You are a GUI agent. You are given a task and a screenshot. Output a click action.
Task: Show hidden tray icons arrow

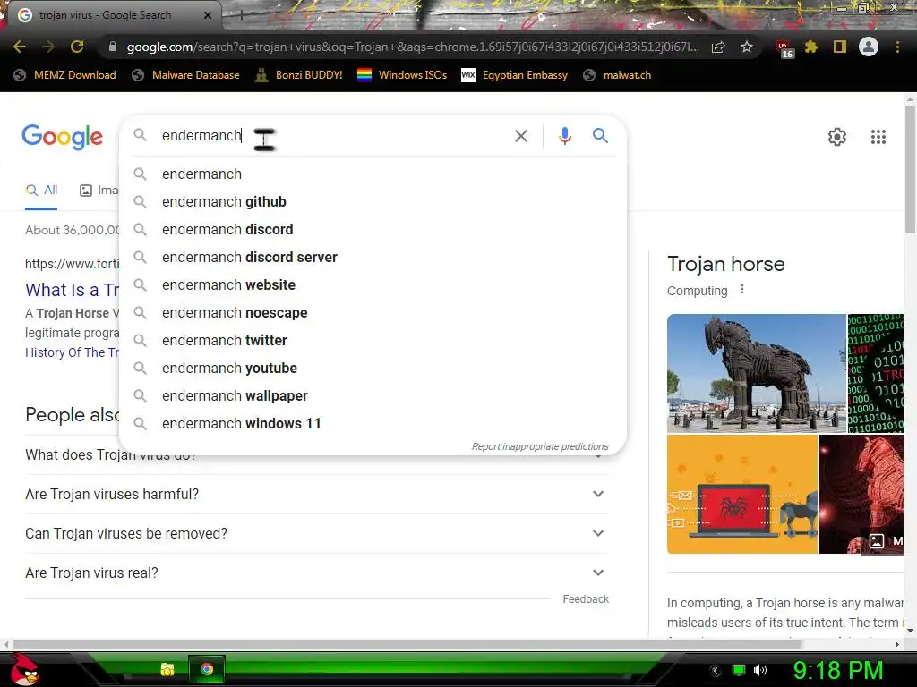click(x=716, y=671)
